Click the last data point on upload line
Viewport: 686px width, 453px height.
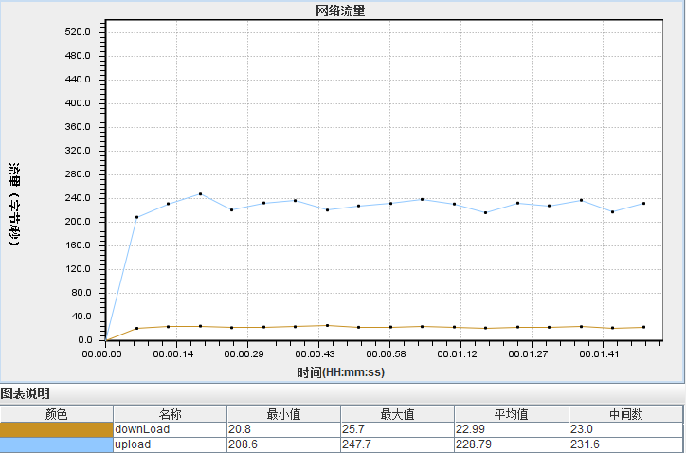pyautogui.click(x=644, y=203)
